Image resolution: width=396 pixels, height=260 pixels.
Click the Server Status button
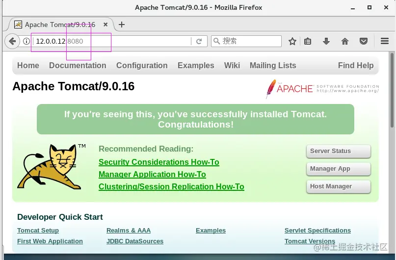click(x=339, y=151)
